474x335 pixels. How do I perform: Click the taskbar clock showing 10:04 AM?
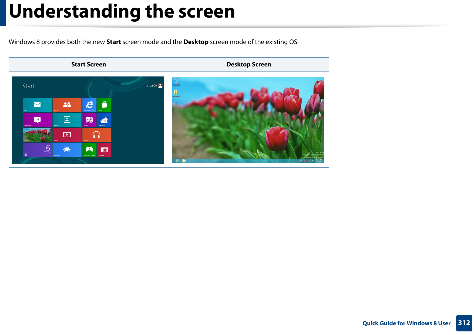coord(320,161)
